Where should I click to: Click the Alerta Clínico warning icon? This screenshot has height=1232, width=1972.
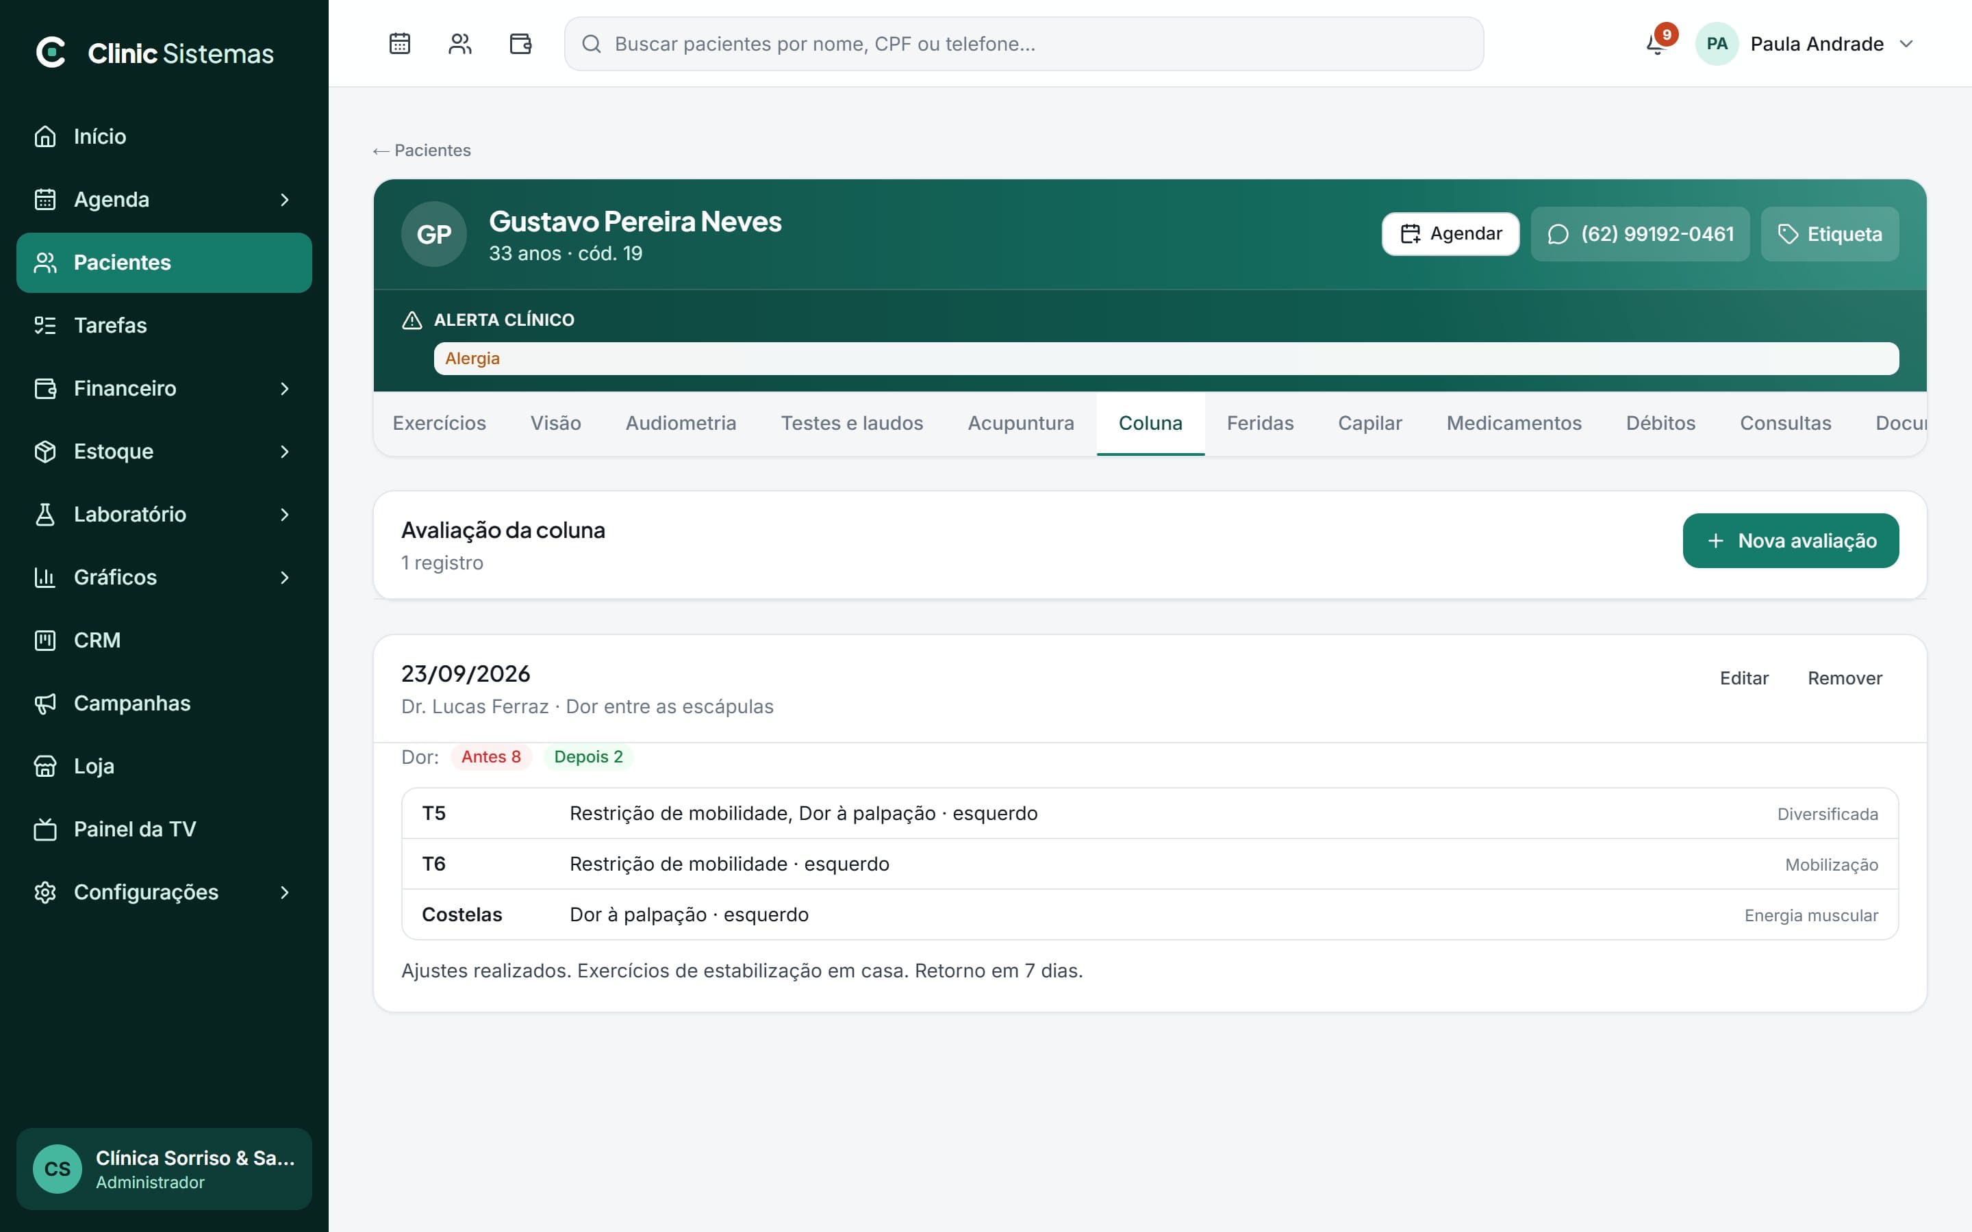click(x=412, y=320)
